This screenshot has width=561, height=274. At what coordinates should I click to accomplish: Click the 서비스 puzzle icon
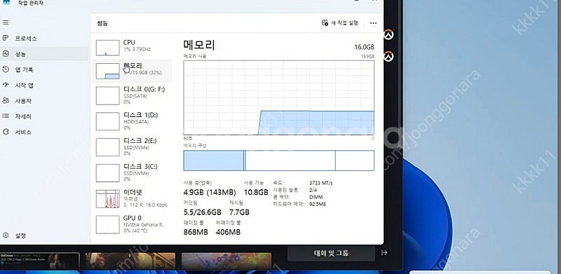(6, 132)
